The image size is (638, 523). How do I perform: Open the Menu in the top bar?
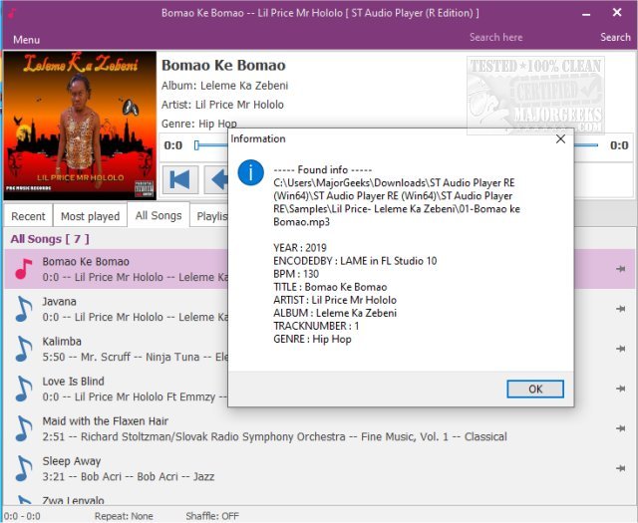tap(27, 40)
